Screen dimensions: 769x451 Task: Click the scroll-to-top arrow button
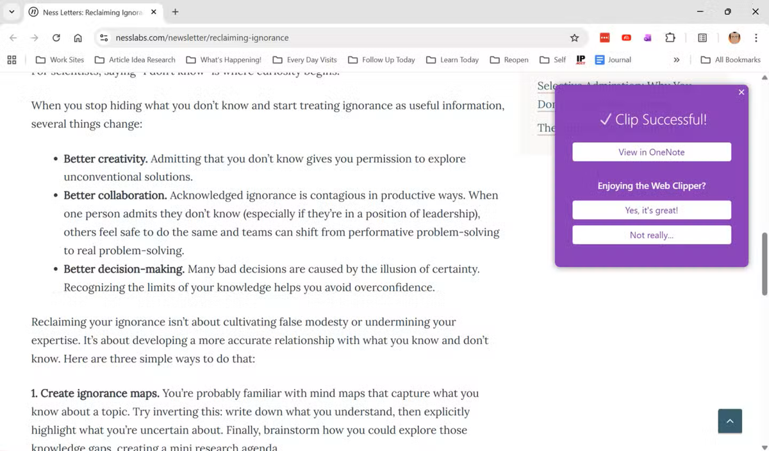[x=730, y=421]
